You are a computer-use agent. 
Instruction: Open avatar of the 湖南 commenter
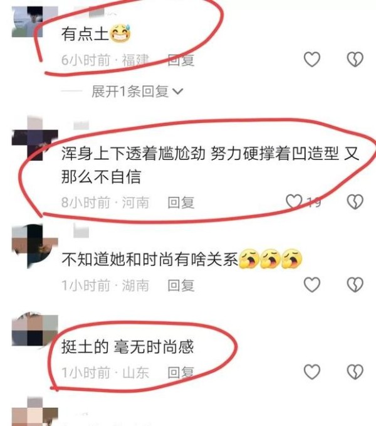pyautogui.click(x=34, y=246)
